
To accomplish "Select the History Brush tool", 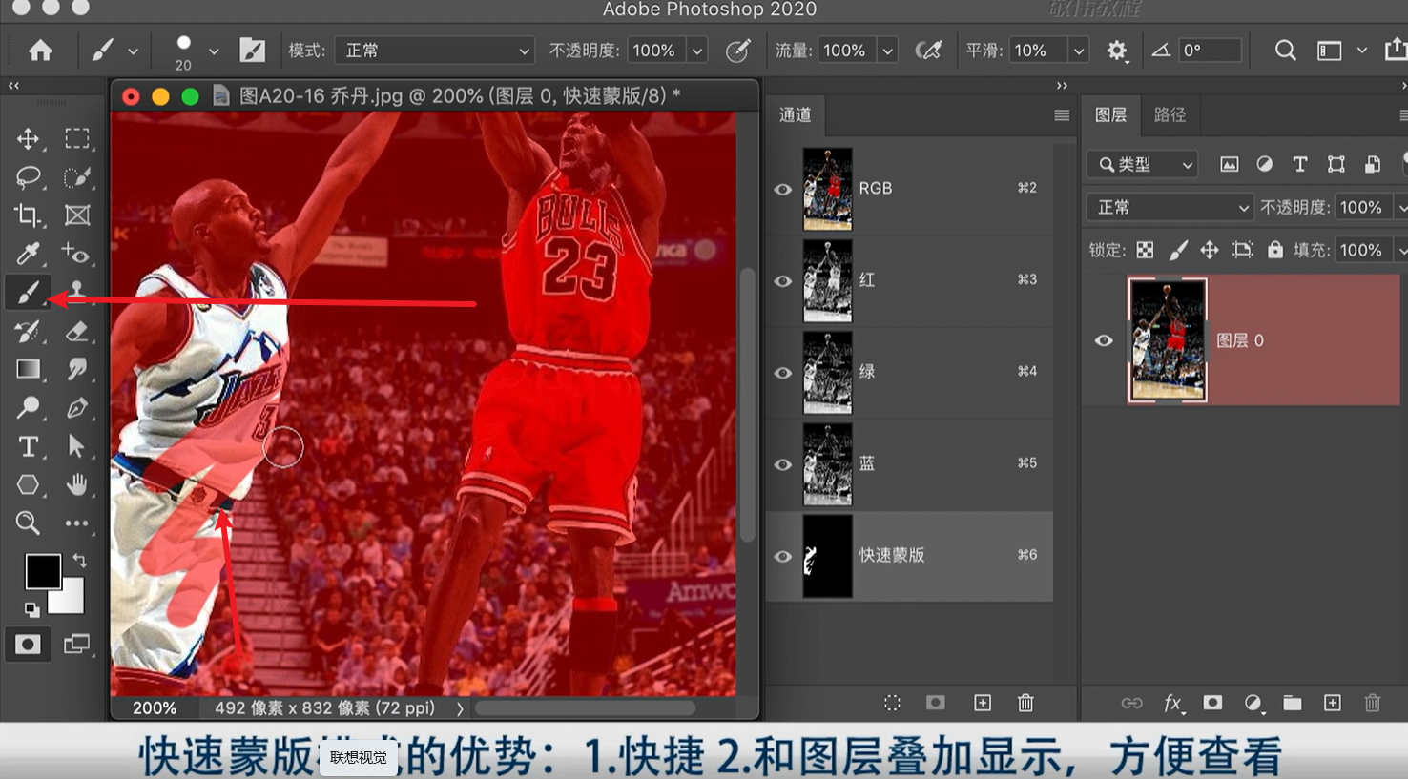I will [x=28, y=331].
